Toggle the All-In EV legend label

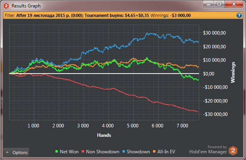click(166, 152)
